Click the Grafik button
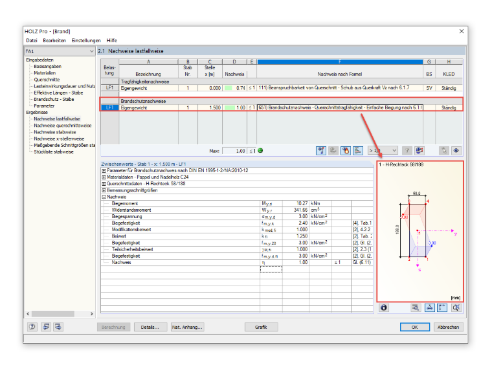 click(x=261, y=327)
